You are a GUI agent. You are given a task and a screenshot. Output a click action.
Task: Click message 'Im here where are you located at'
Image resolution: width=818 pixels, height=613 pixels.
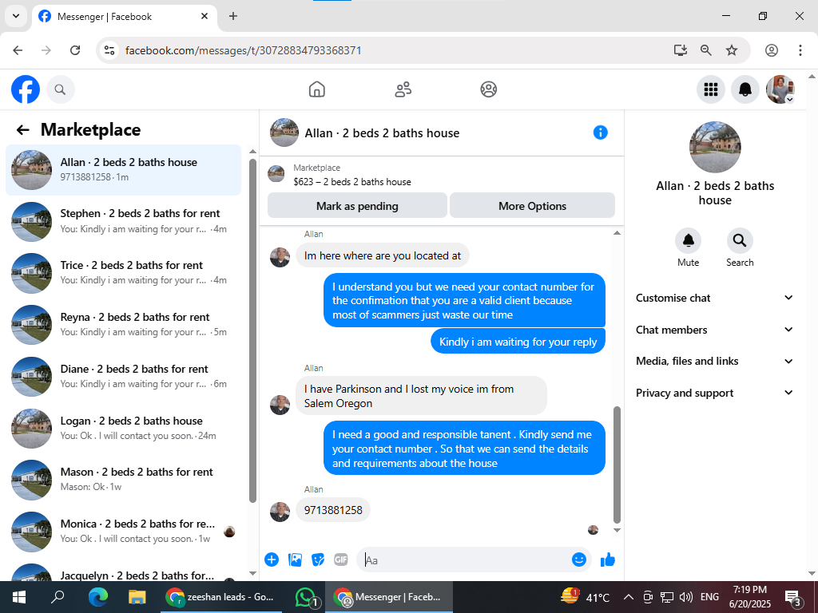pyautogui.click(x=383, y=256)
